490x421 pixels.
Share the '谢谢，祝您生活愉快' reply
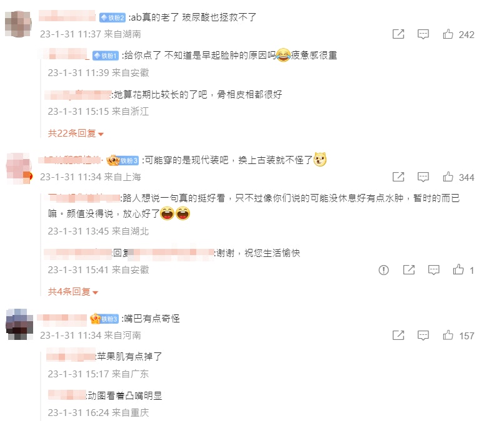coord(409,269)
